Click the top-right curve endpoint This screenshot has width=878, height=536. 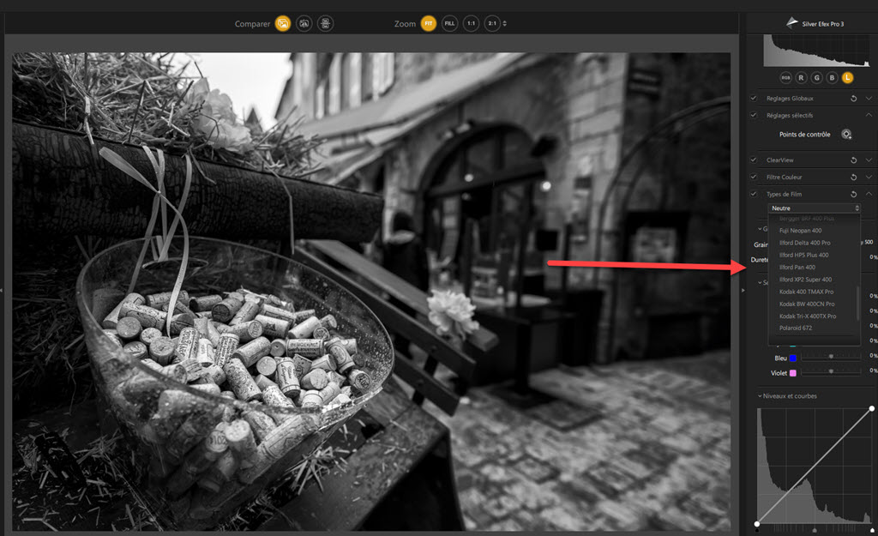(872, 409)
